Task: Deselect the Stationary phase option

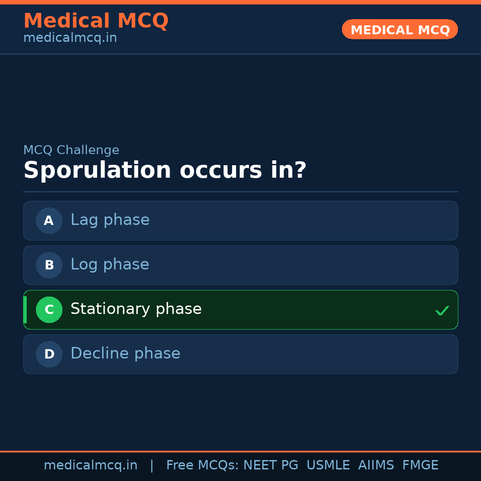Action: (240, 310)
